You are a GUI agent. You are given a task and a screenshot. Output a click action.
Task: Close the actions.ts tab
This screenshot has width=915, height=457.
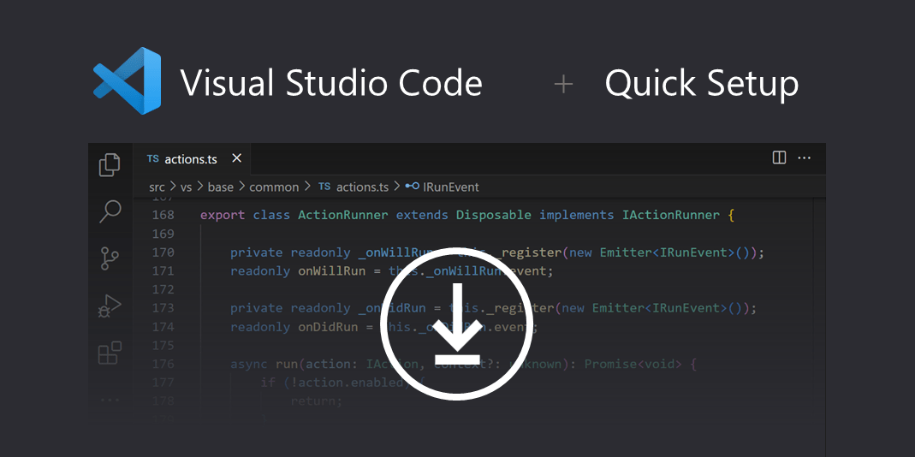[x=236, y=158]
